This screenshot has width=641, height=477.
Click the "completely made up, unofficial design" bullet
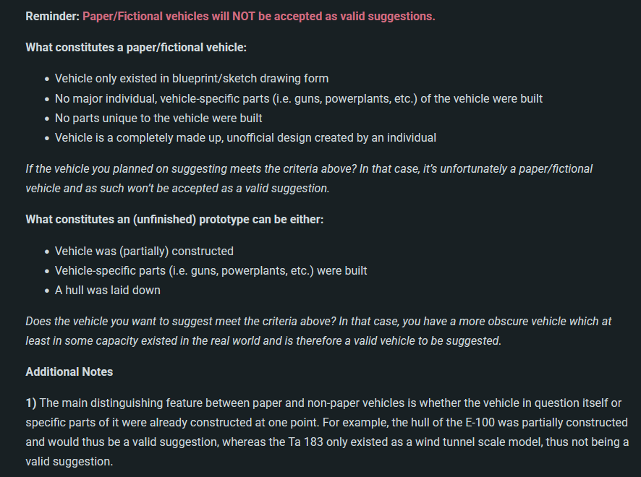click(245, 137)
